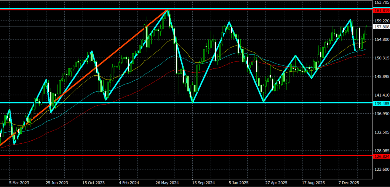Click the zigzag peak at the 161.819 line
Image resolution: width=390 pixels, height=187 pixels.
coord(167,11)
